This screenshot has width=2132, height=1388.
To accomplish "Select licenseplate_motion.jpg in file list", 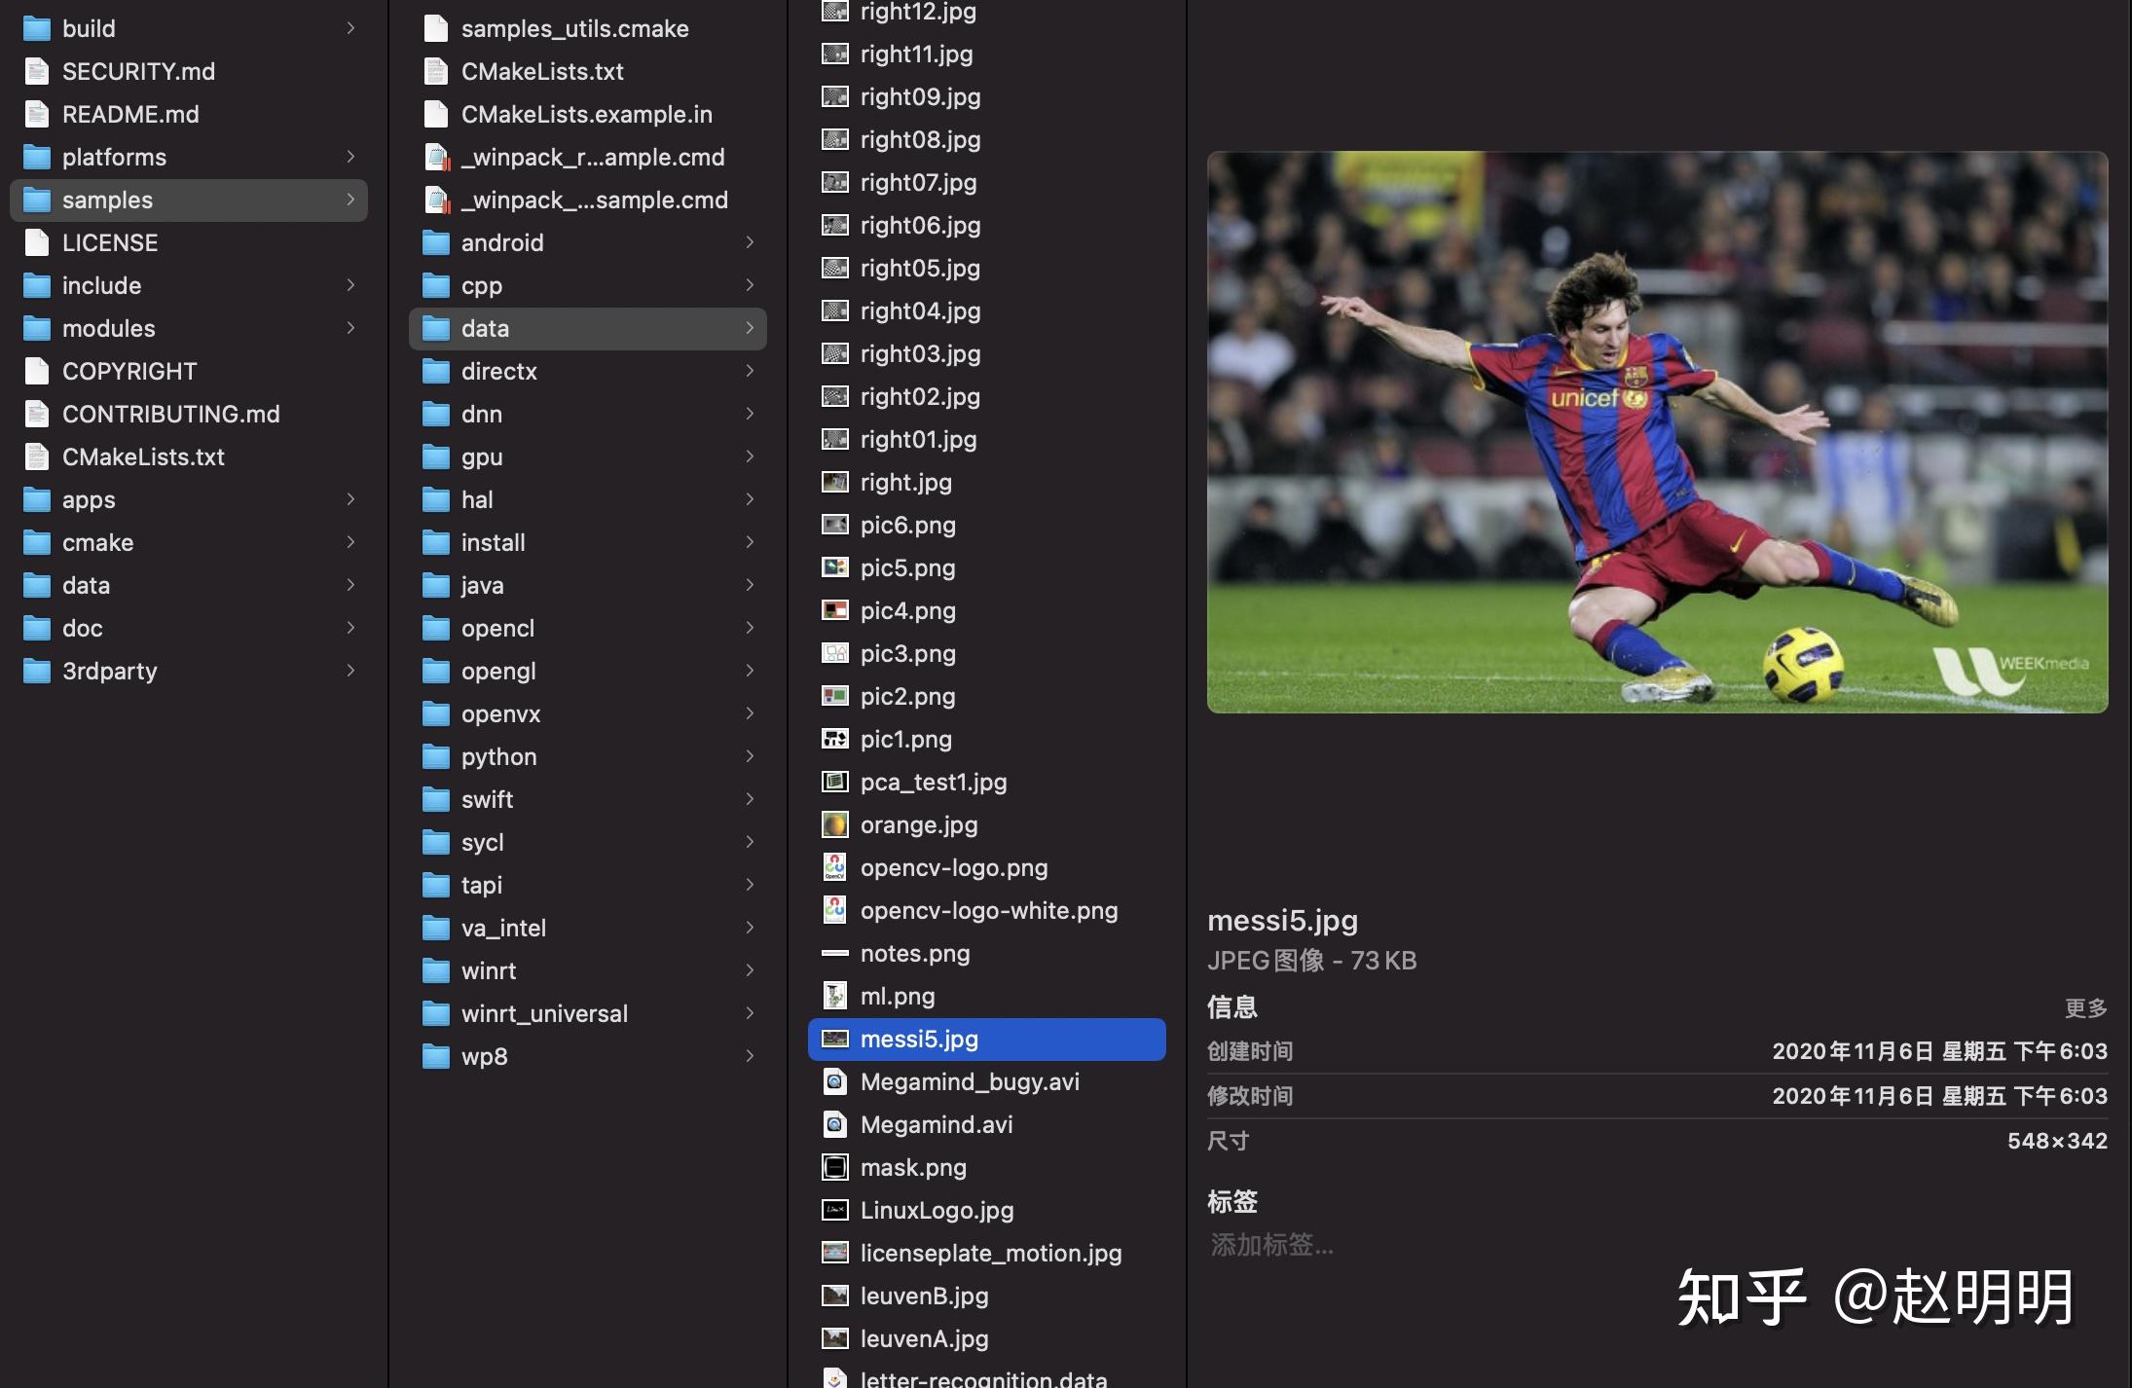I will (990, 1253).
